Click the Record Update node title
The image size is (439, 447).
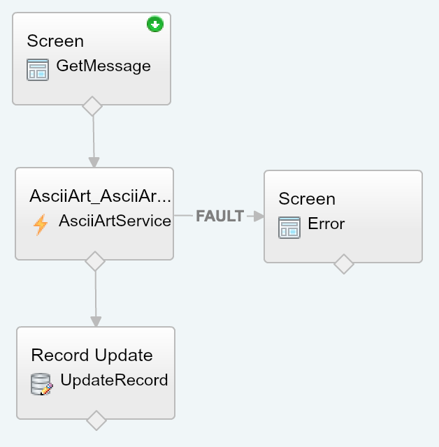pos(92,356)
